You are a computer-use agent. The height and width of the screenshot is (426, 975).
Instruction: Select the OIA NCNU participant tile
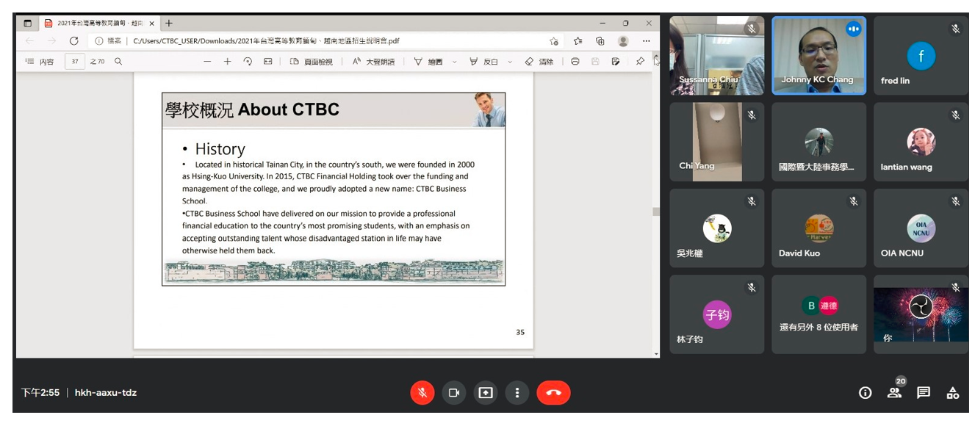point(921,228)
